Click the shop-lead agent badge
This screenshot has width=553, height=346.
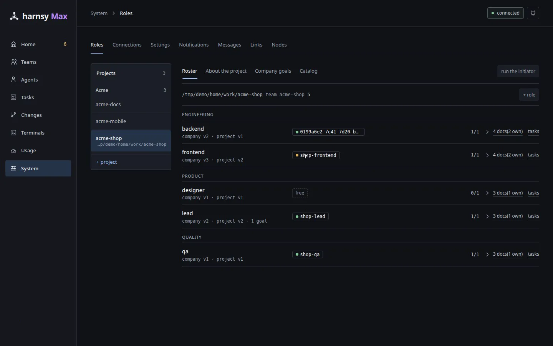(310, 216)
